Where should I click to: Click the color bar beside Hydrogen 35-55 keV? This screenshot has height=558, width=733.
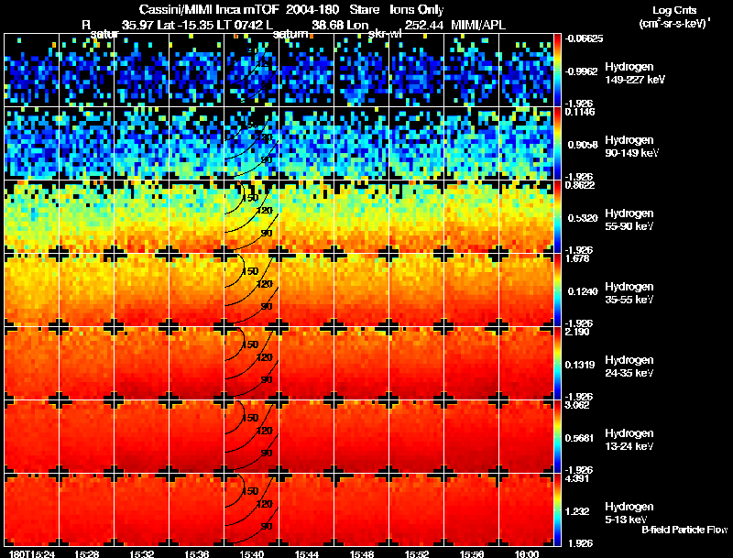coord(557,290)
